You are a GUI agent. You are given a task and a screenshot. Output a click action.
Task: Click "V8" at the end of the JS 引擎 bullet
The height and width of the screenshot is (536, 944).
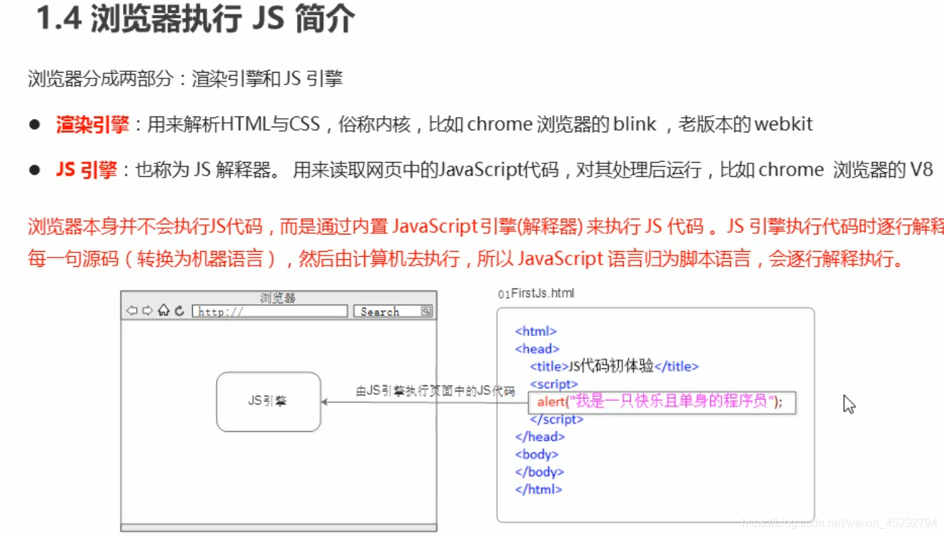point(922,171)
